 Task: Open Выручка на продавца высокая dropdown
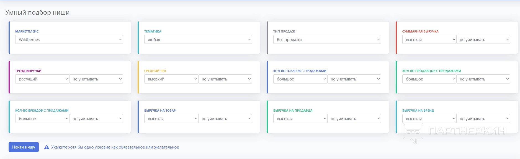(300, 119)
